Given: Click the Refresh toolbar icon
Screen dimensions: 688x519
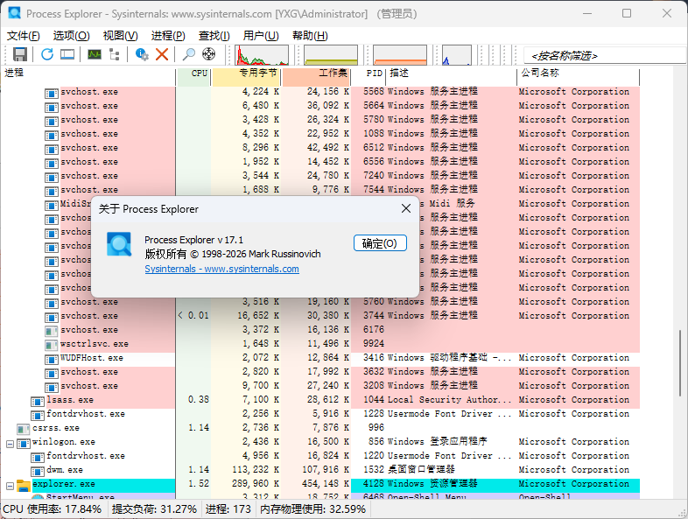Looking at the screenshot, I should [x=47, y=54].
